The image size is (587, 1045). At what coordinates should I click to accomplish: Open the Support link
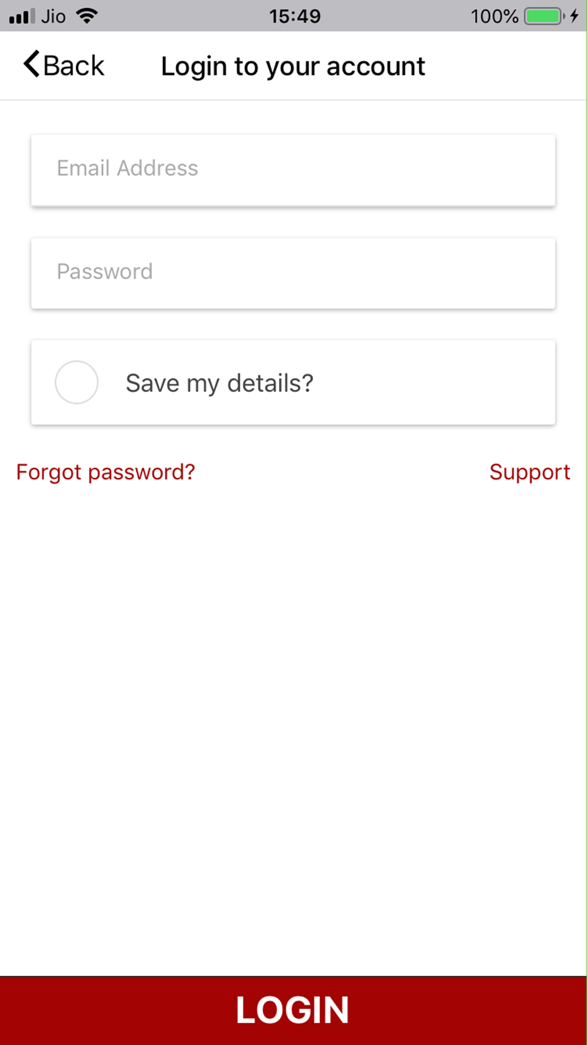[x=529, y=472]
